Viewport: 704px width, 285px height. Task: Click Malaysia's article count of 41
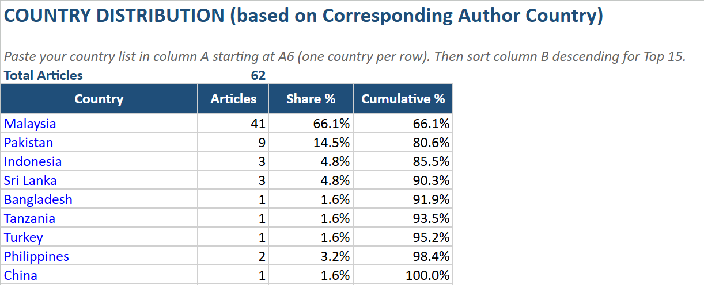tap(258, 124)
